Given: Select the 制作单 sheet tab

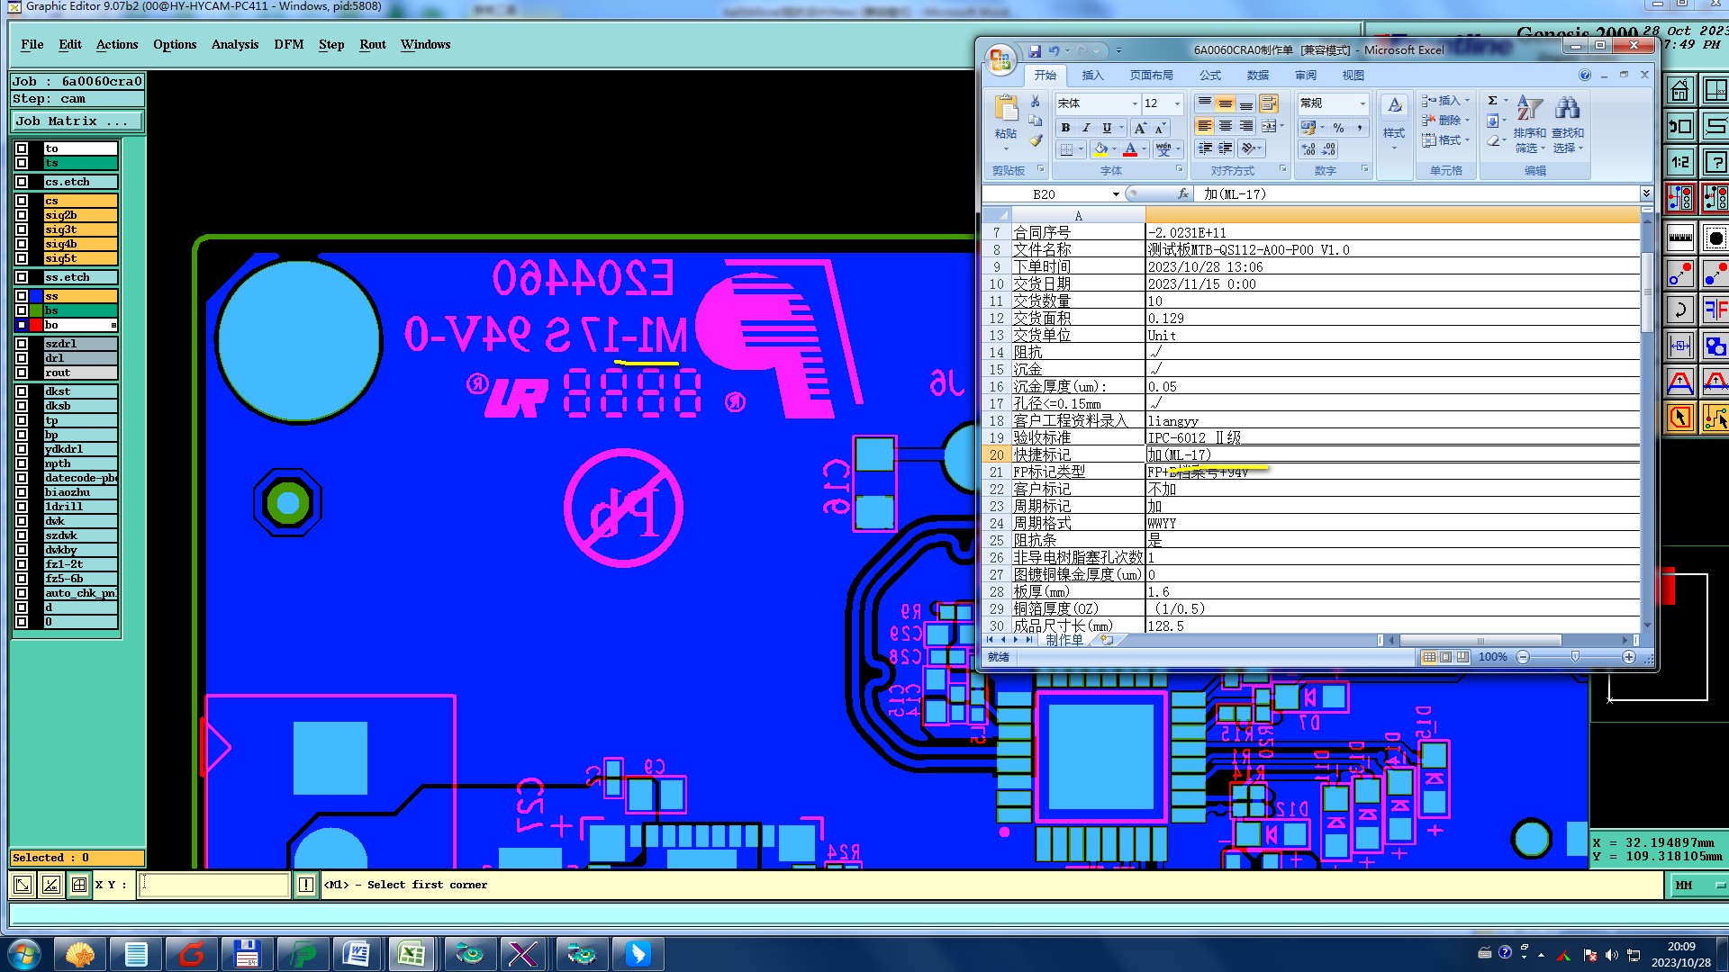Looking at the screenshot, I should coord(1064,640).
